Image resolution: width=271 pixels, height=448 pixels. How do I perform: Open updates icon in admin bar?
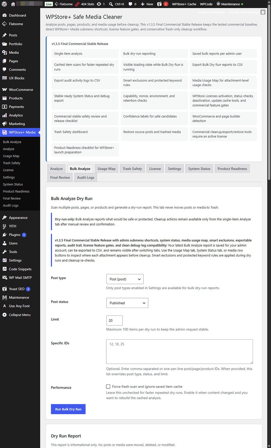[x=101, y=4]
